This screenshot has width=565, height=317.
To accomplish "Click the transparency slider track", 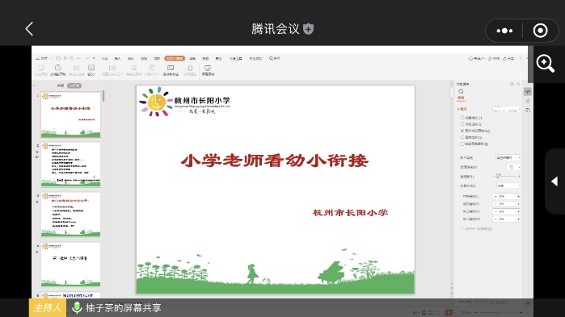I will tap(505, 176).
